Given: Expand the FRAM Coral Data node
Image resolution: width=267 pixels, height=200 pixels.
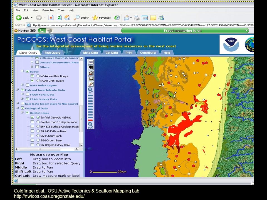Looking at the screenshot, I should coord(22,94).
